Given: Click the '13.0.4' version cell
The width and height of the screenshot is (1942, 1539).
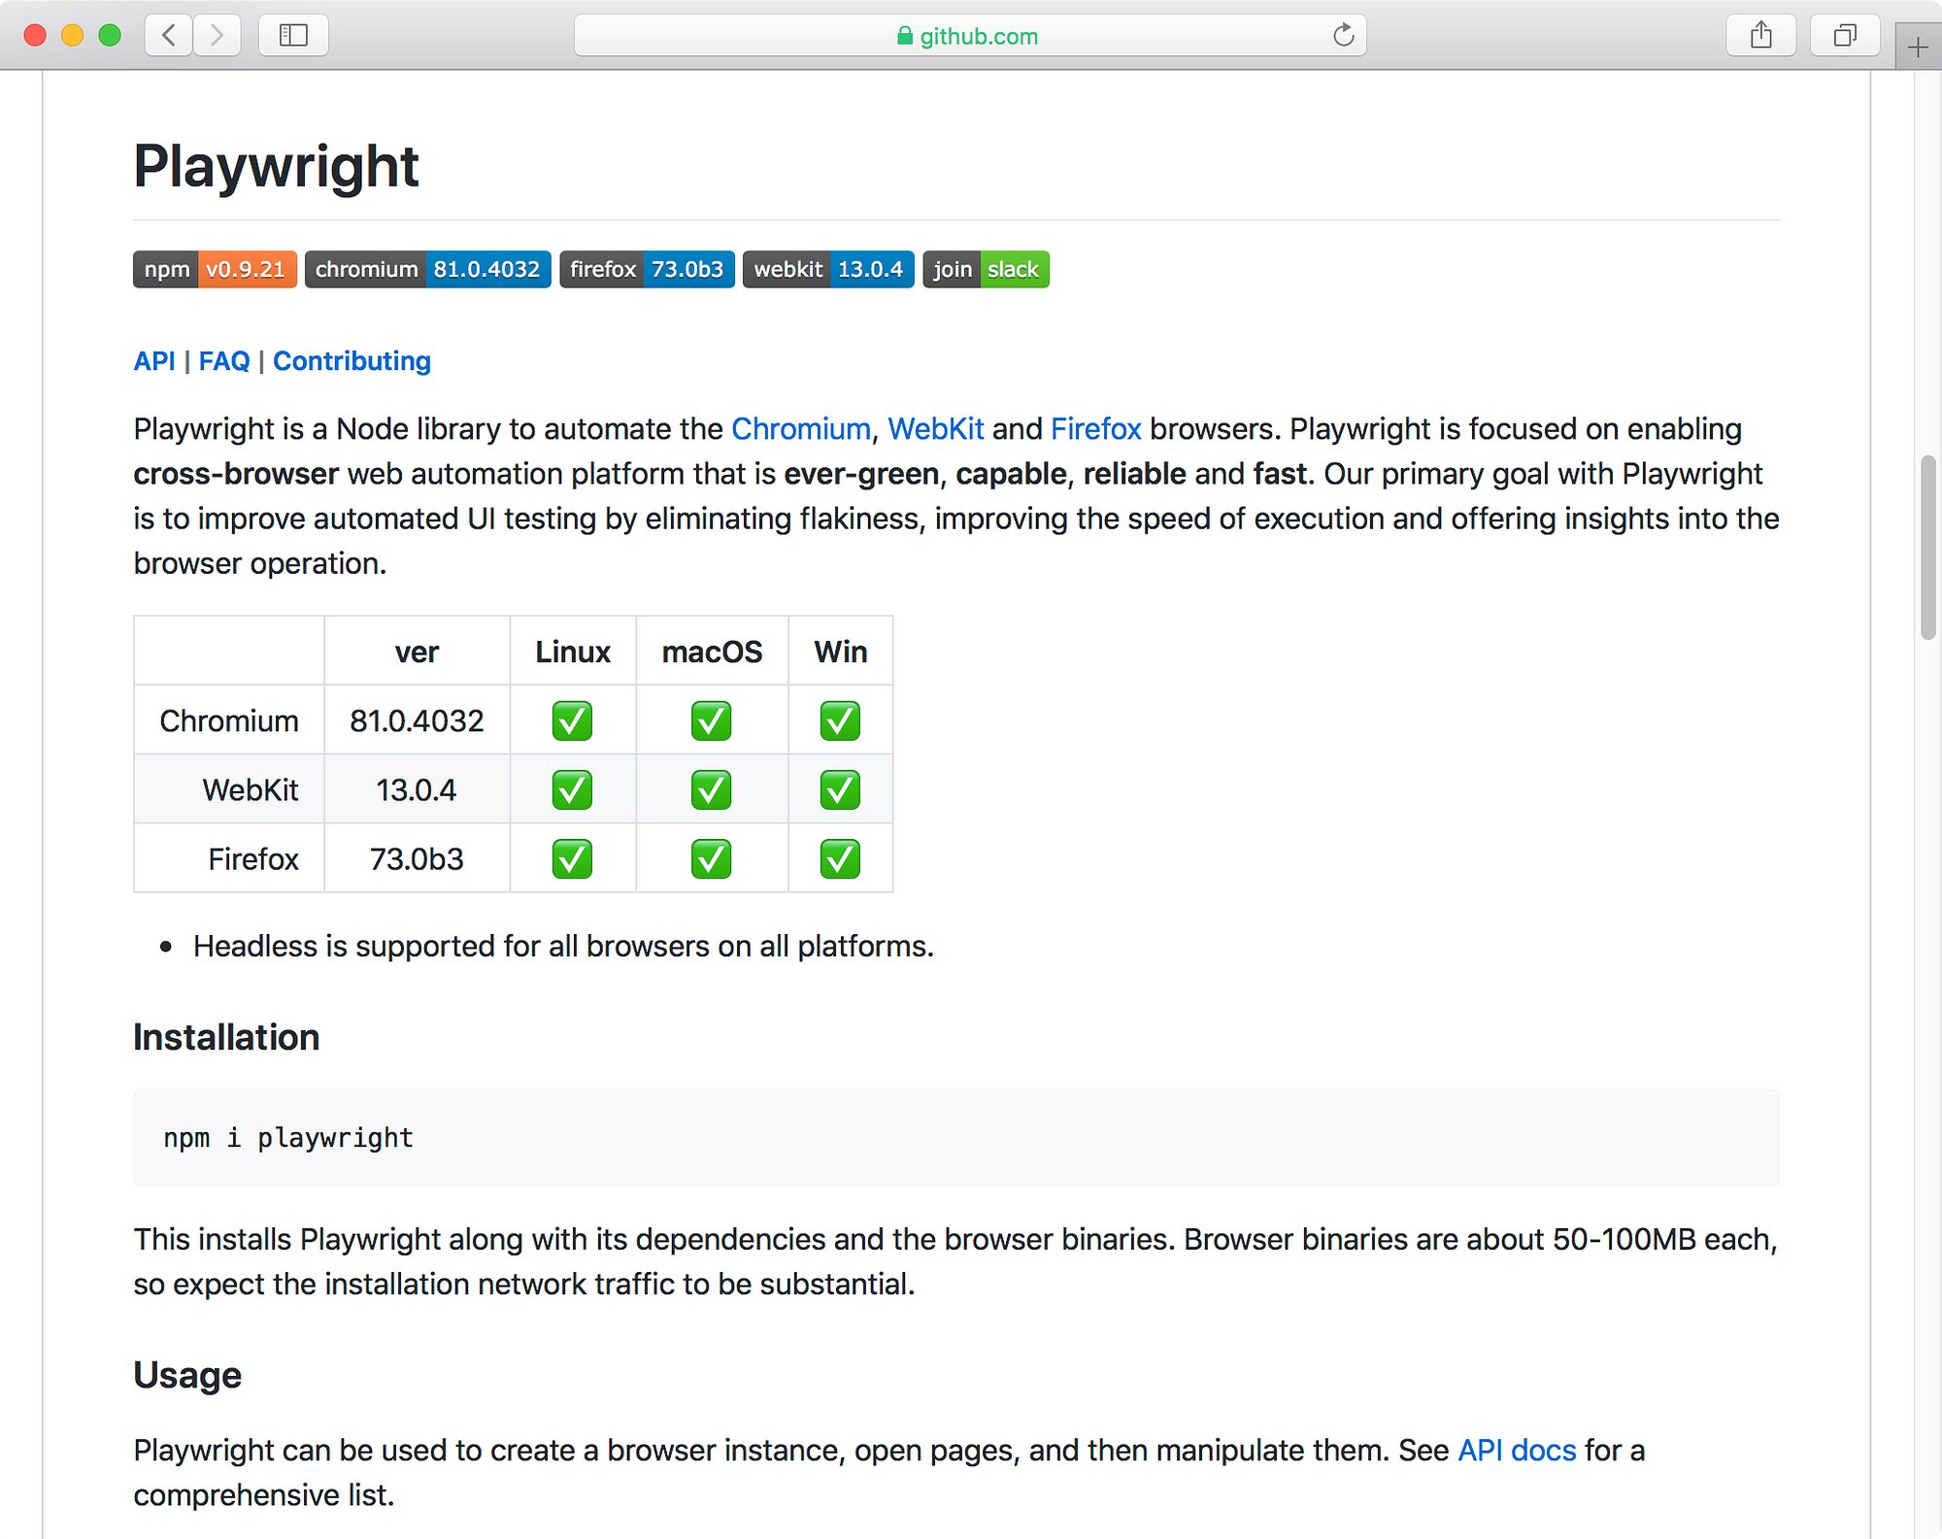Looking at the screenshot, I should pyautogui.click(x=417, y=790).
